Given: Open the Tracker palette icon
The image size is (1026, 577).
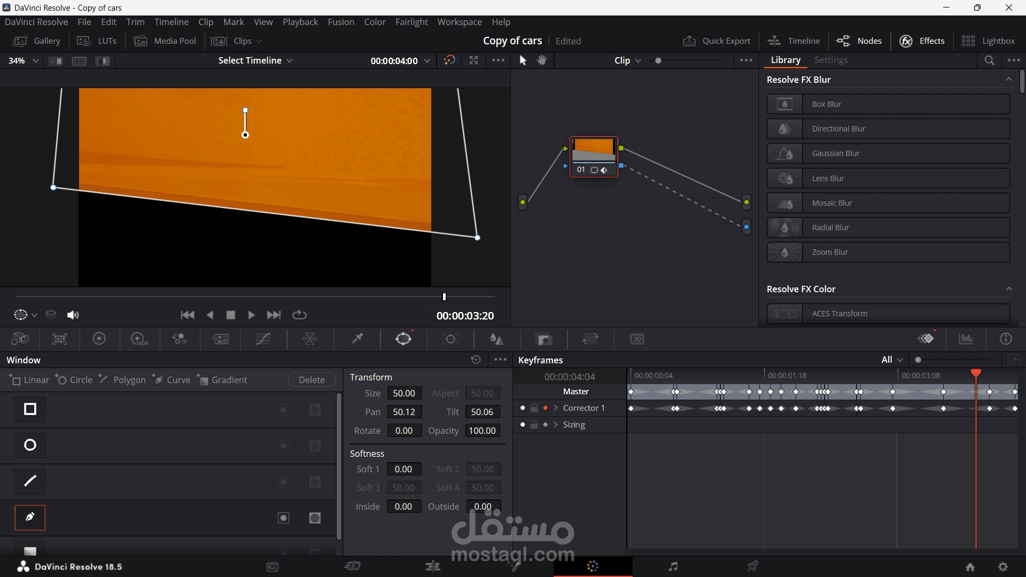Looking at the screenshot, I should 450,339.
